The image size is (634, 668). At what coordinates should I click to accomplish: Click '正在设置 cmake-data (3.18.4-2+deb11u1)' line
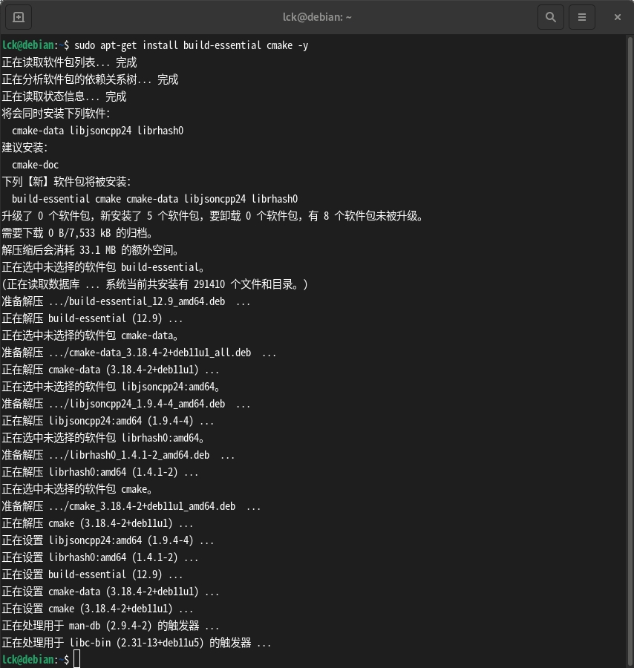(x=111, y=592)
